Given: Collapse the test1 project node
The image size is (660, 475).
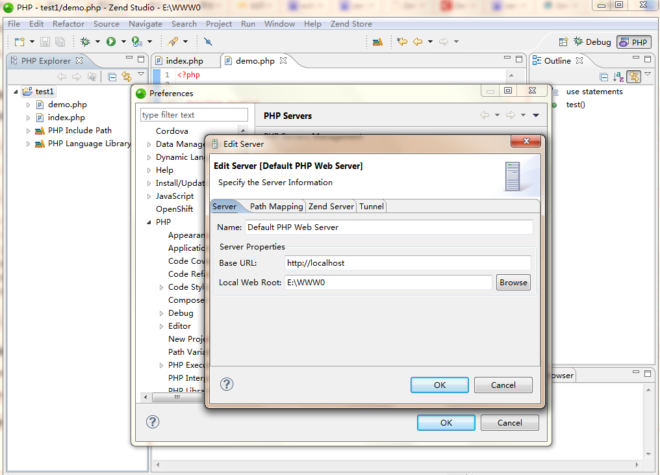Looking at the screenshot, I should coord(16,92).
